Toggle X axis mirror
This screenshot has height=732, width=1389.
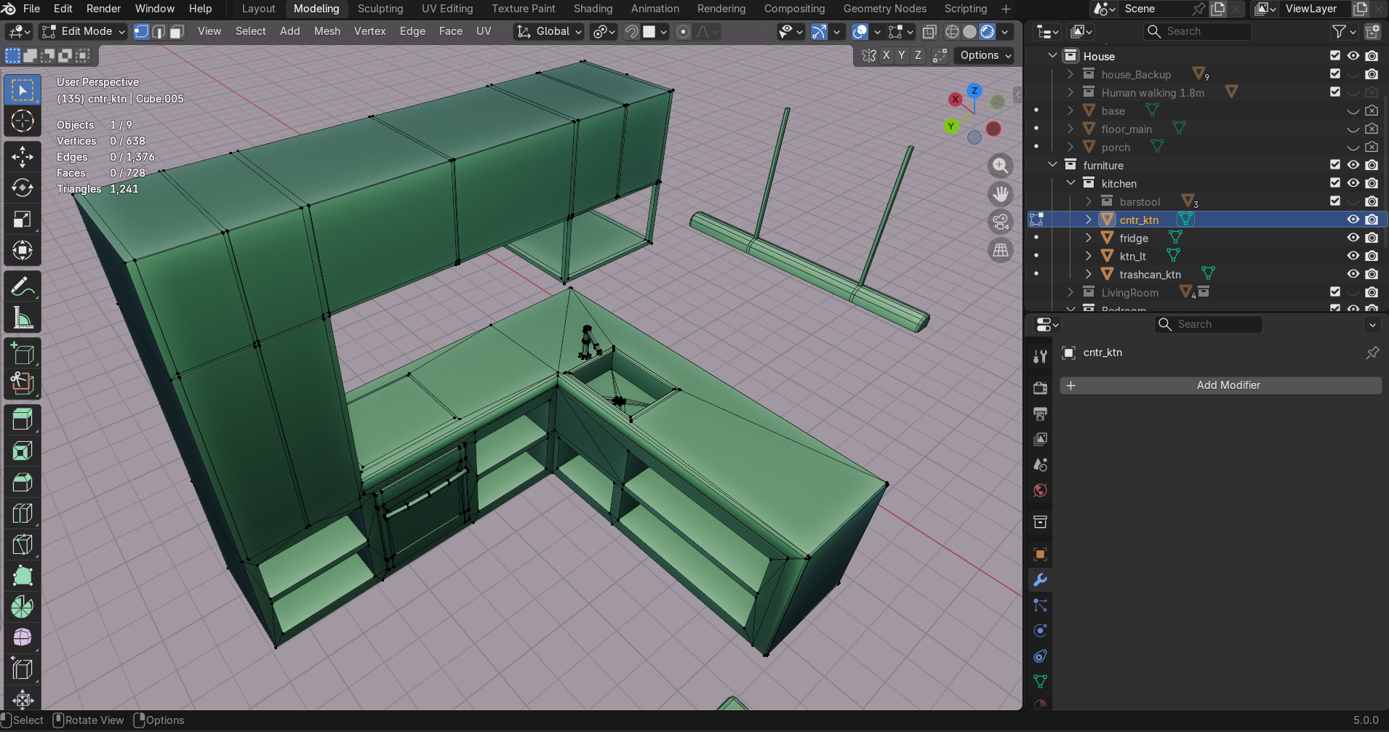(886, 55)
